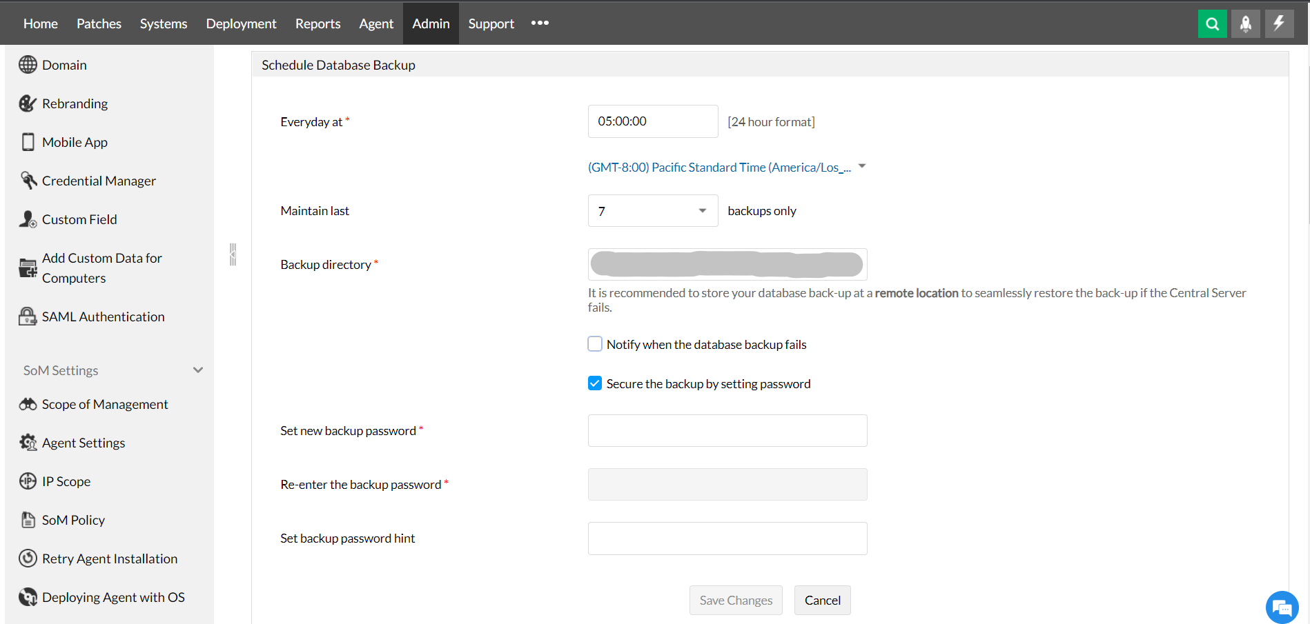Click the Set new backup password field
Viewport: 1310px width, 624px height.
coord(727,431)
